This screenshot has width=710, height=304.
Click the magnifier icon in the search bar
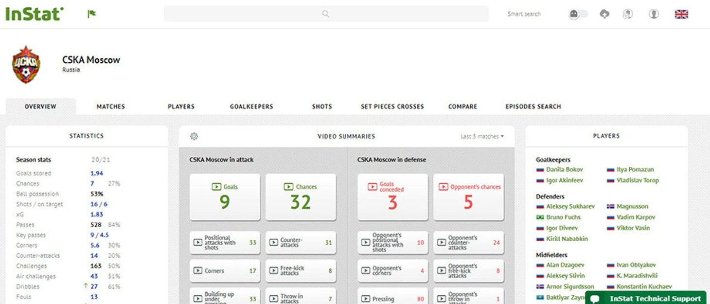326,14
